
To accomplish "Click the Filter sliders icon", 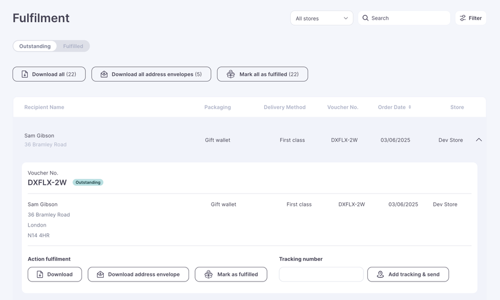I will pos(463,18).
